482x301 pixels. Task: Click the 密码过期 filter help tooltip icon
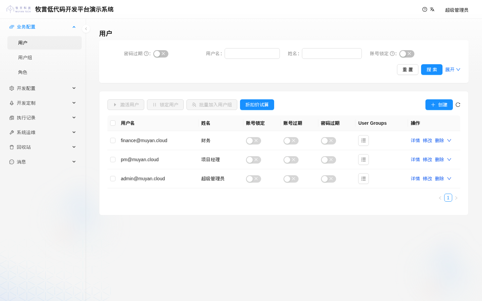(x=146, y=54)
